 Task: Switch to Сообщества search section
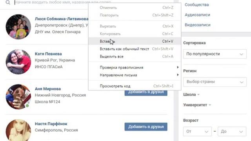[x=197, y=5]
